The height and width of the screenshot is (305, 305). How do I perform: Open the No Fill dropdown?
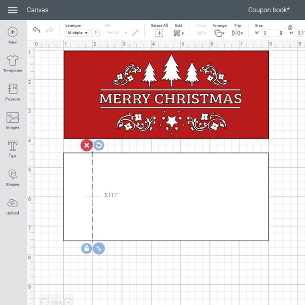(117, 33)
